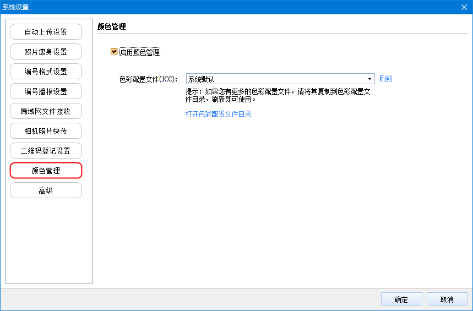Click the 提示 hint text about ICC files

point(278,95)
